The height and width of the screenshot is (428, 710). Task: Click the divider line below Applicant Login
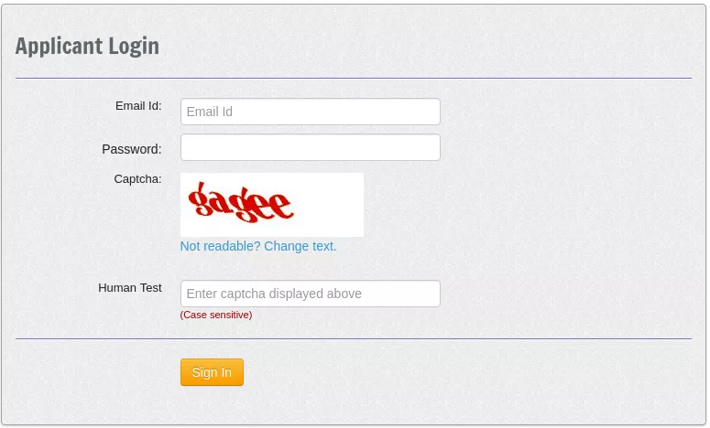pos(354,78)
